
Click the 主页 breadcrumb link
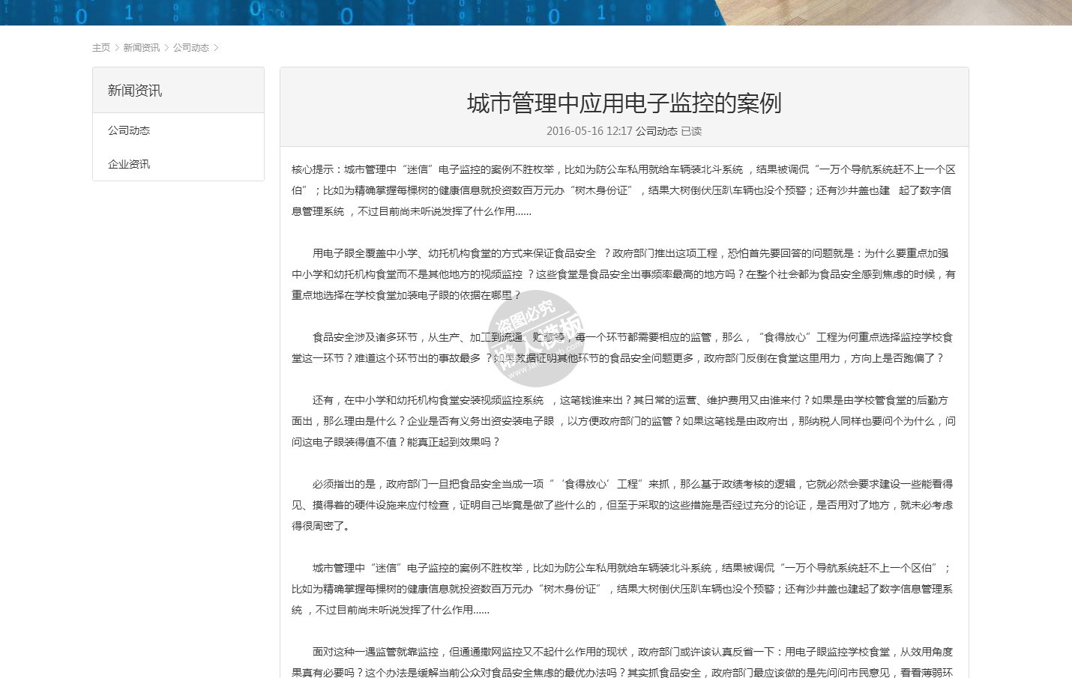[100, 48]
